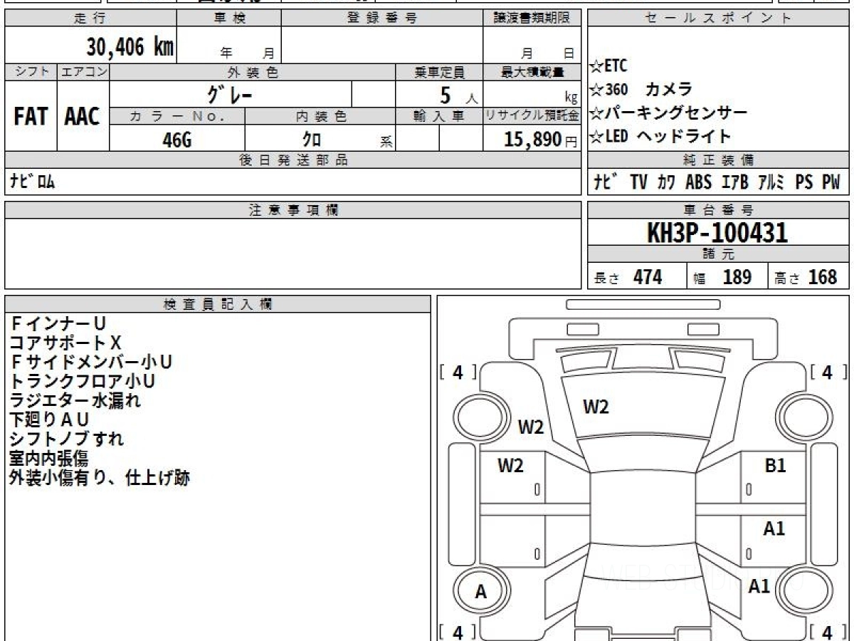Viewport: 854px width, 641px height.
Task: Click the note 室内内張傷
Action: pos(48,458)
